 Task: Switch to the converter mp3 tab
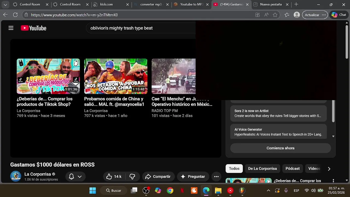151,4
